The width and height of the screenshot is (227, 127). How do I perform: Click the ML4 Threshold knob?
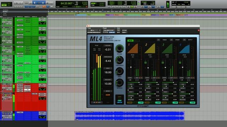click(120, 60)
